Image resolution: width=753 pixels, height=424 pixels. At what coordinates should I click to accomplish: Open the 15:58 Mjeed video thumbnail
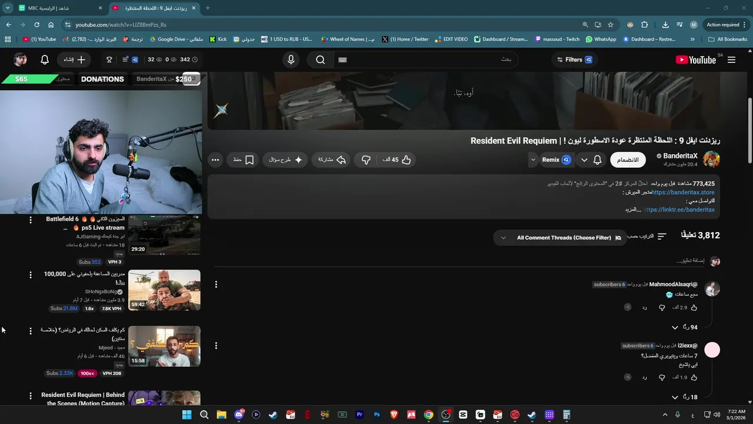coord(164,346)
